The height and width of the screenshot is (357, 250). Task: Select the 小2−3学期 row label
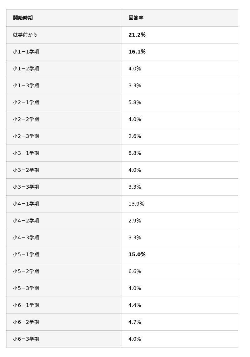coord(26,136)
